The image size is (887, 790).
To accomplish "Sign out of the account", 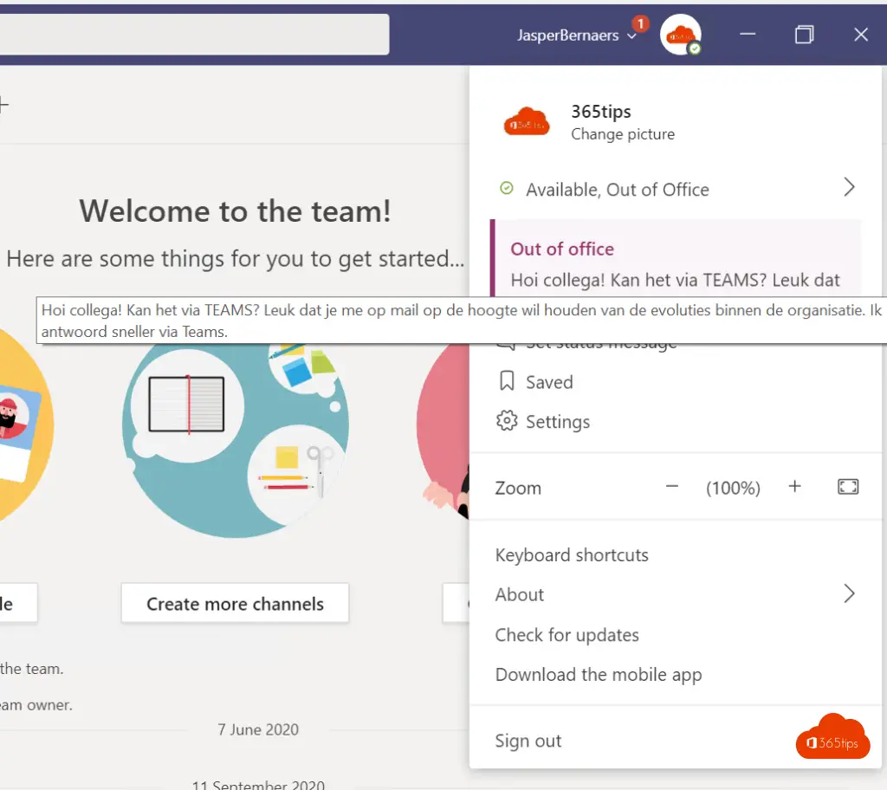I will pos(528,741).
